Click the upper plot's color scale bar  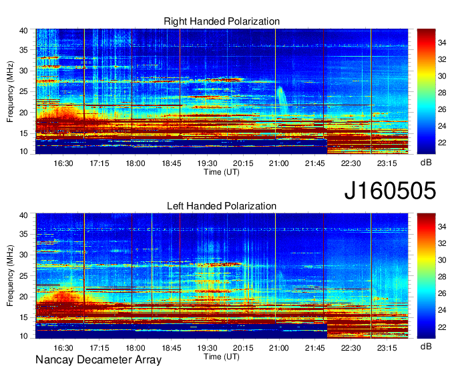426,91
